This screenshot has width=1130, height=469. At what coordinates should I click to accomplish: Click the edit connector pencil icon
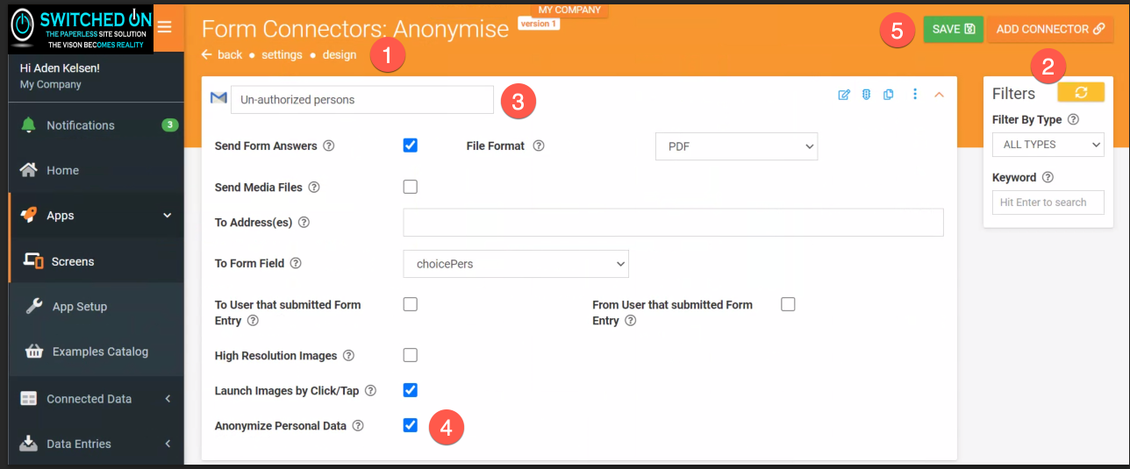(844, 95)
